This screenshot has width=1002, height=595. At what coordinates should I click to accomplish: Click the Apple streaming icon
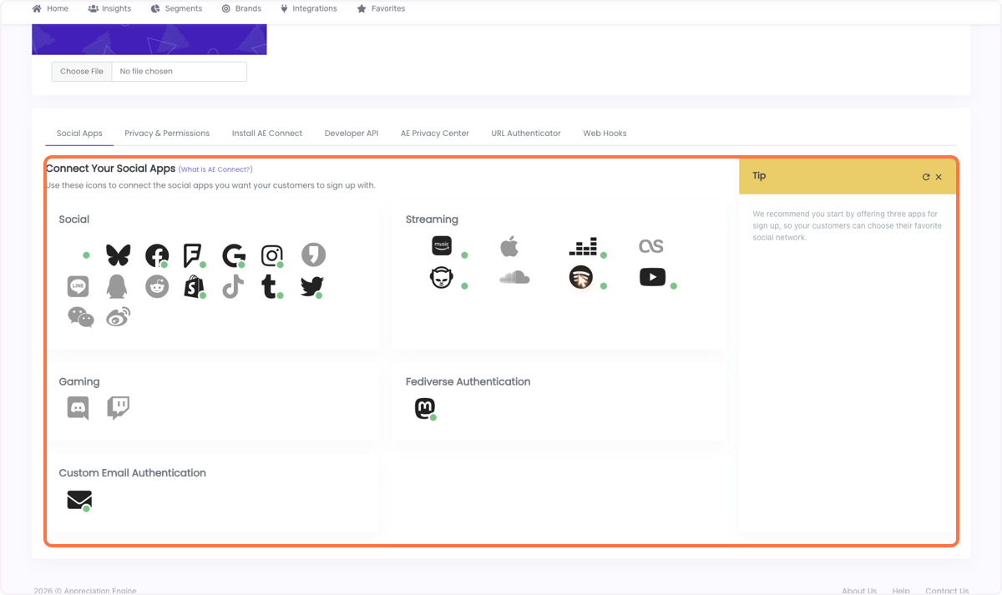tap(509, 245)
